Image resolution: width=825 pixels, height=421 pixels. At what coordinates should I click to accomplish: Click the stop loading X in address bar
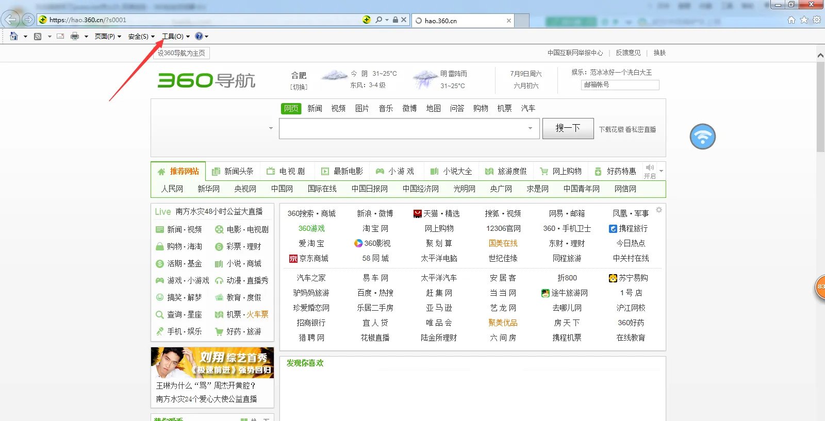(x=404, y=20)
